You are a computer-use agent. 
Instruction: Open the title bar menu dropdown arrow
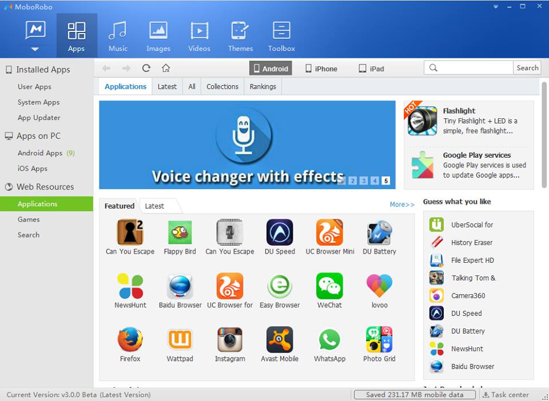[x=495, y=6]
